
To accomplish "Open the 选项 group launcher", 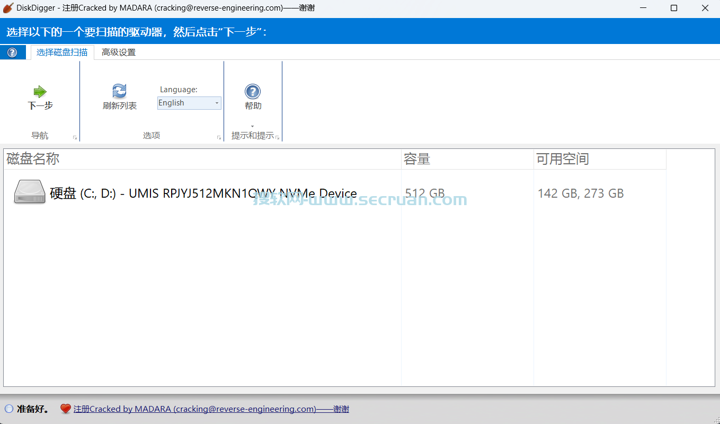I will [x=219, y=138].
